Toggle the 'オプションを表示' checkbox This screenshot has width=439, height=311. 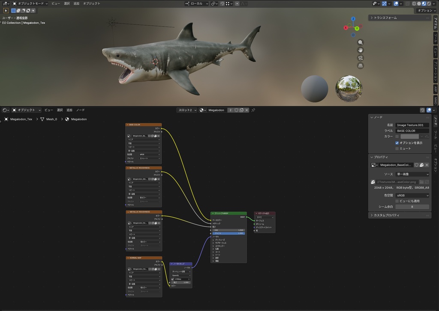397,143
